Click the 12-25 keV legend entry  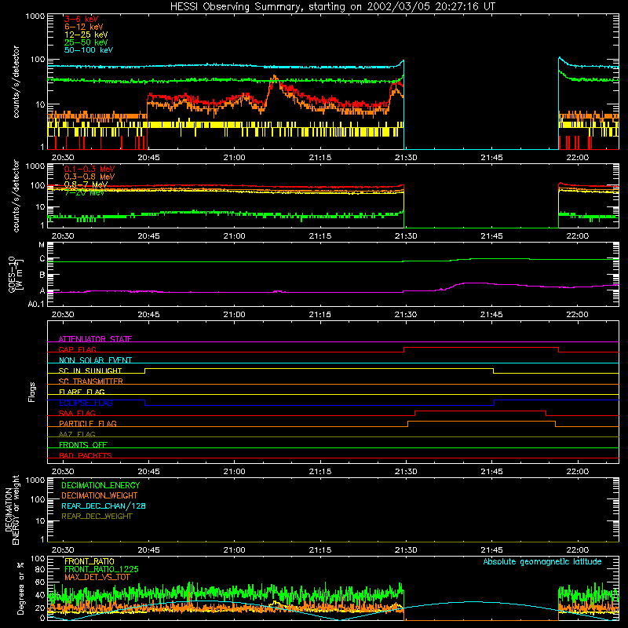pyautogui.click(x=86, y=35)
